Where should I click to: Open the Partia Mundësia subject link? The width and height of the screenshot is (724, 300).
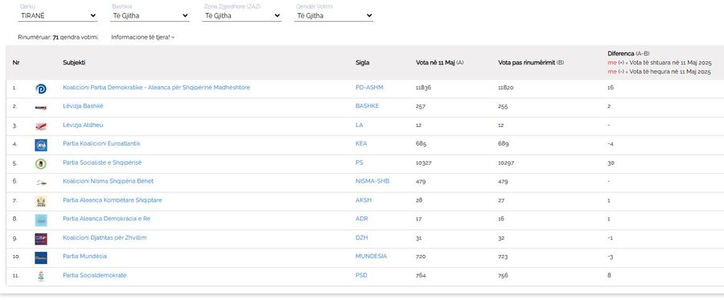pos(84,256)
